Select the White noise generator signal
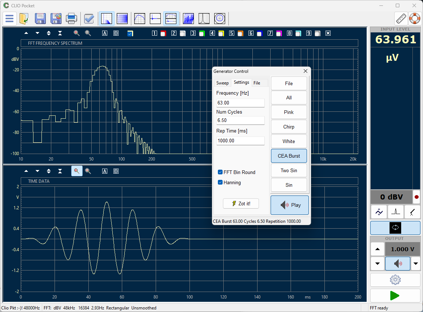423x312 pixels. [x=289, y=141]
